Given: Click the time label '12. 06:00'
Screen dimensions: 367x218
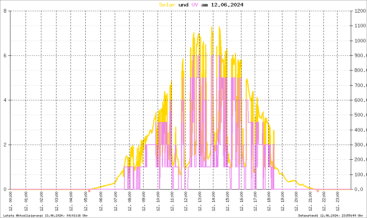Looking at the screenshot, I should (101, 201).
